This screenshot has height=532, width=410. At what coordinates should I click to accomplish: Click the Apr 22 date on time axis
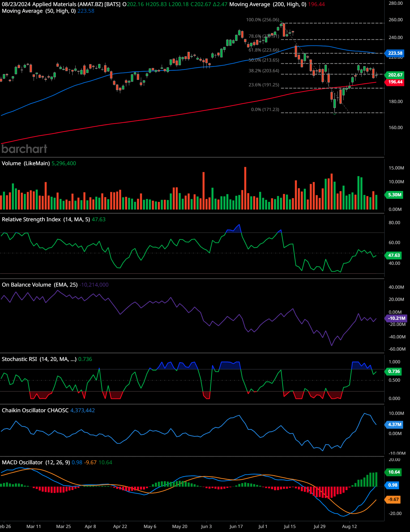120,526
